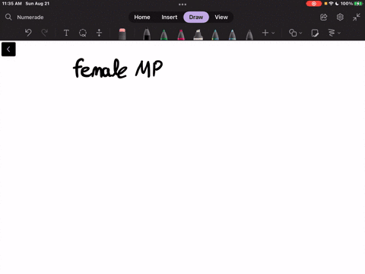Open the Ink to text tool
The height and width of the screenshot is (274, 365).
click(332, 33)
